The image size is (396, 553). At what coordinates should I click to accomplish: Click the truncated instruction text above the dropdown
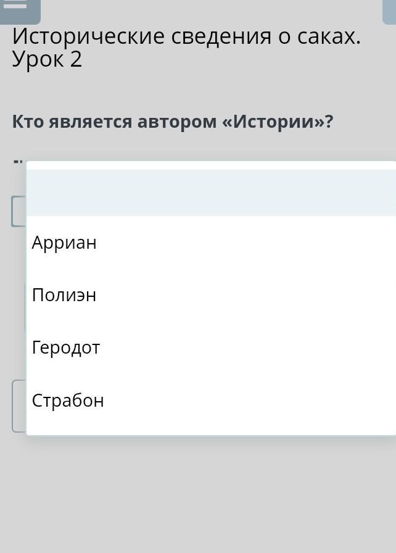tap(17, 162)
